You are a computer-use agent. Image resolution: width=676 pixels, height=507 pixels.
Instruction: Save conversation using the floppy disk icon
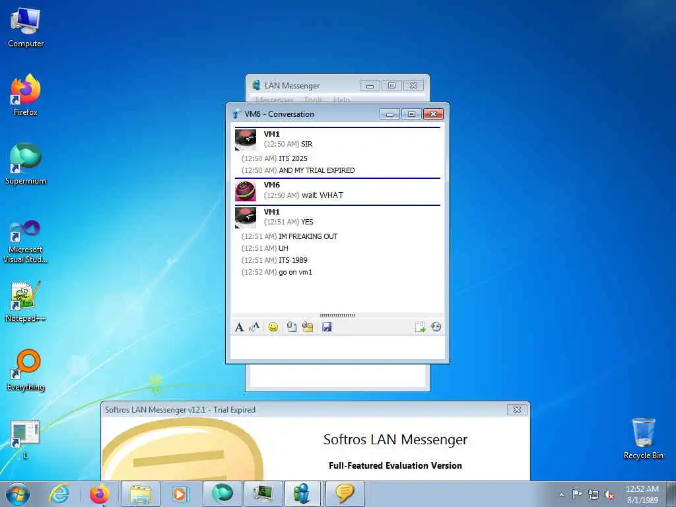[x=327, y=327]
